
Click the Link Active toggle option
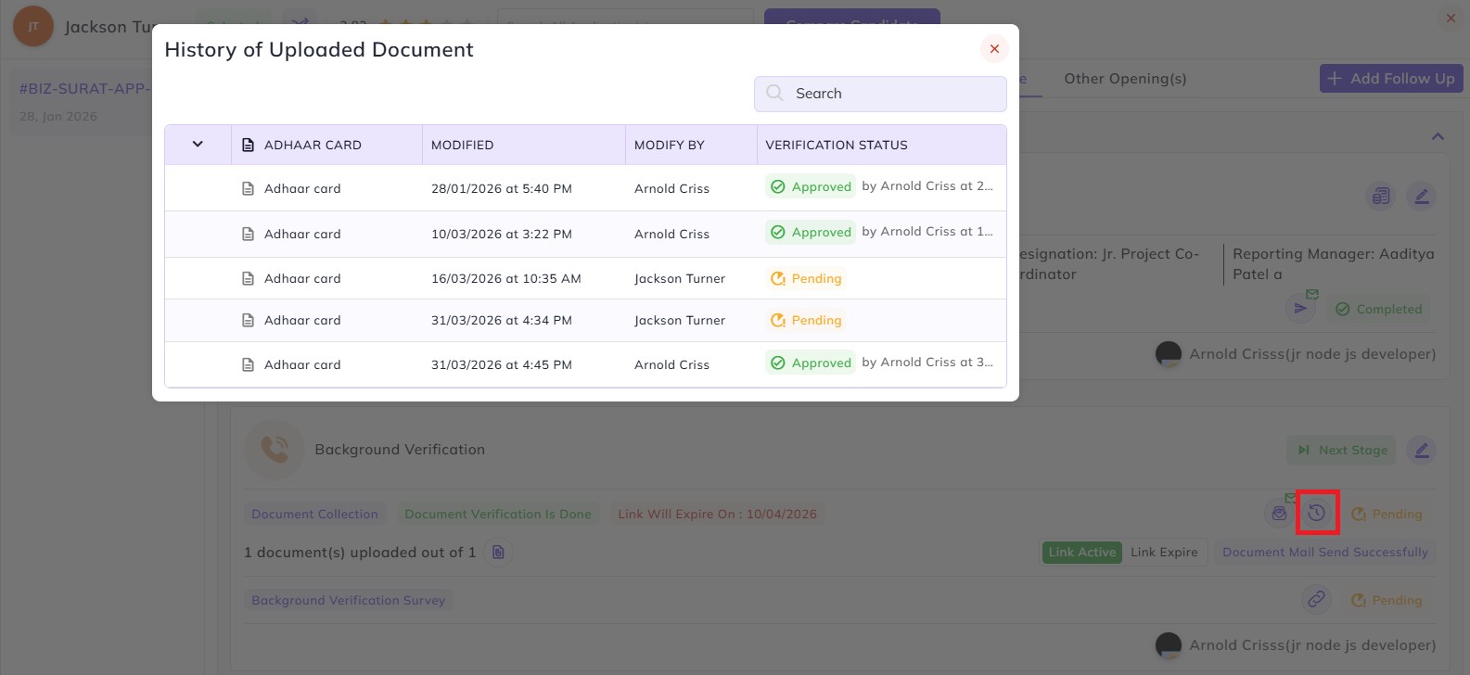(1081, 552)
